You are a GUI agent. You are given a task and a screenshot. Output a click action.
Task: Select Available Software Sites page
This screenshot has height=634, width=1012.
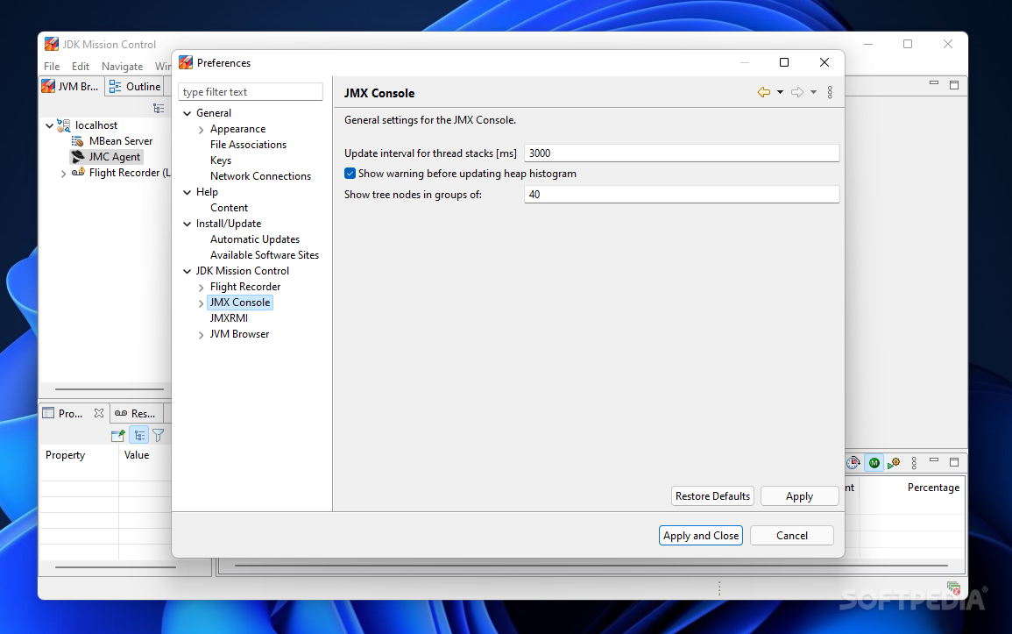[264, 255]
